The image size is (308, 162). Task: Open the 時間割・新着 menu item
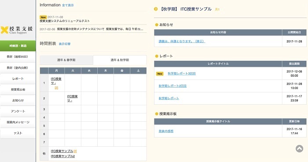[18, 46]
